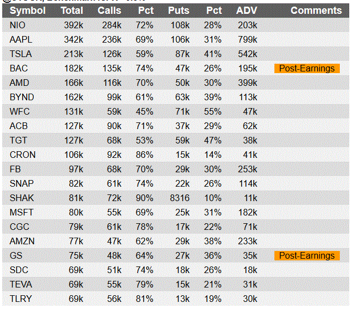Select the TLRY symbol cell
This screenshot has width=362, height=313.
click(21, 299)
